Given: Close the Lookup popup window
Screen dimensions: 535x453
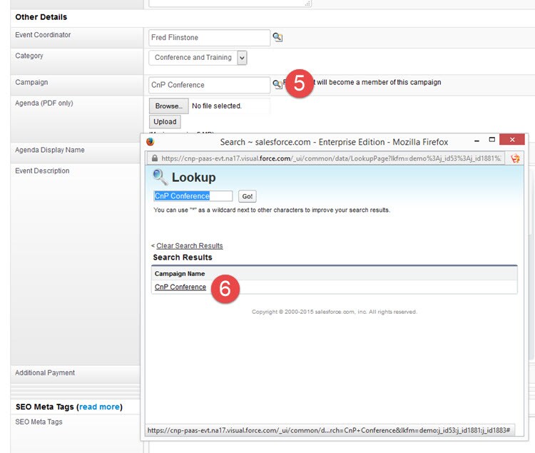Looking at the screenshot, I should tap(511, 140).
